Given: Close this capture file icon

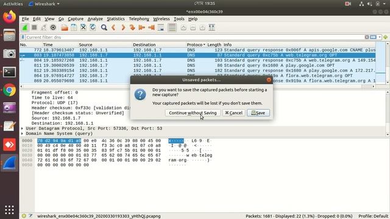Looking at the screenshot, I should (x=83, y=27).
